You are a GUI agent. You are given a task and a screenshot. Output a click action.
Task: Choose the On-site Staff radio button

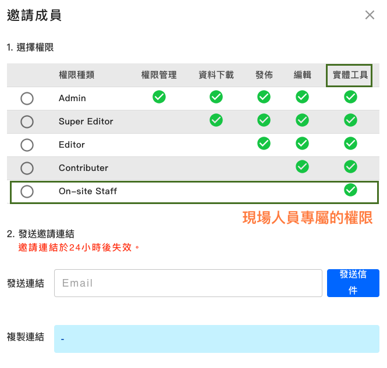coord(27,192)
